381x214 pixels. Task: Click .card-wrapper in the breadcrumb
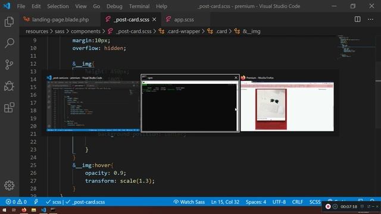pyautogui.click(x=183, y=32)
